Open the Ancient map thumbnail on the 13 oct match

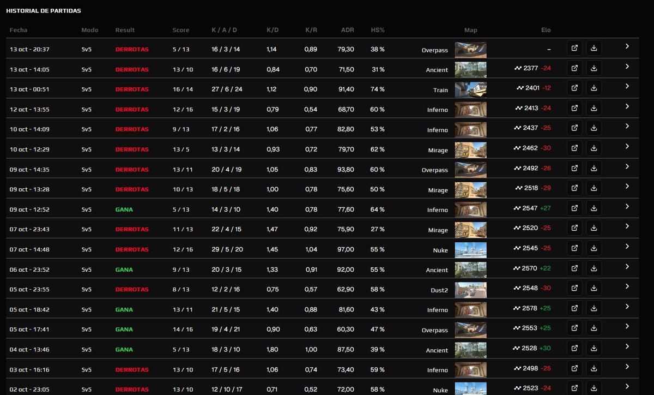[x=470, y=68]
